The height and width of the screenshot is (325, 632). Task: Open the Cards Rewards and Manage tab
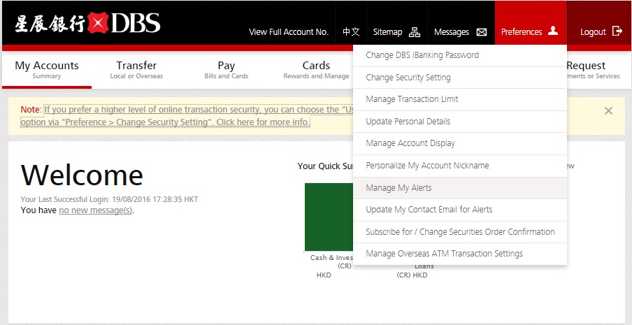316,70
